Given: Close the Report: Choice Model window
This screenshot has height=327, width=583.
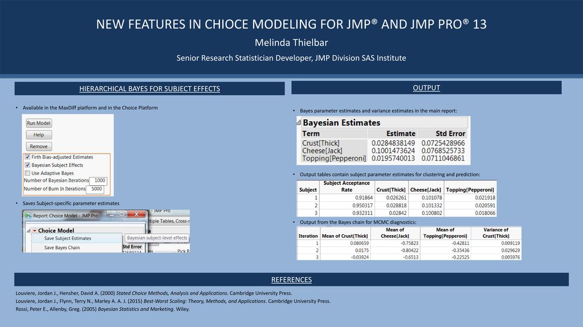Looking at the screenshot, I should tap(136, 214).
